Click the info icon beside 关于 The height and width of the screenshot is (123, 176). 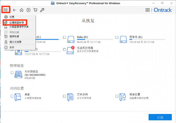click(6, 47)
